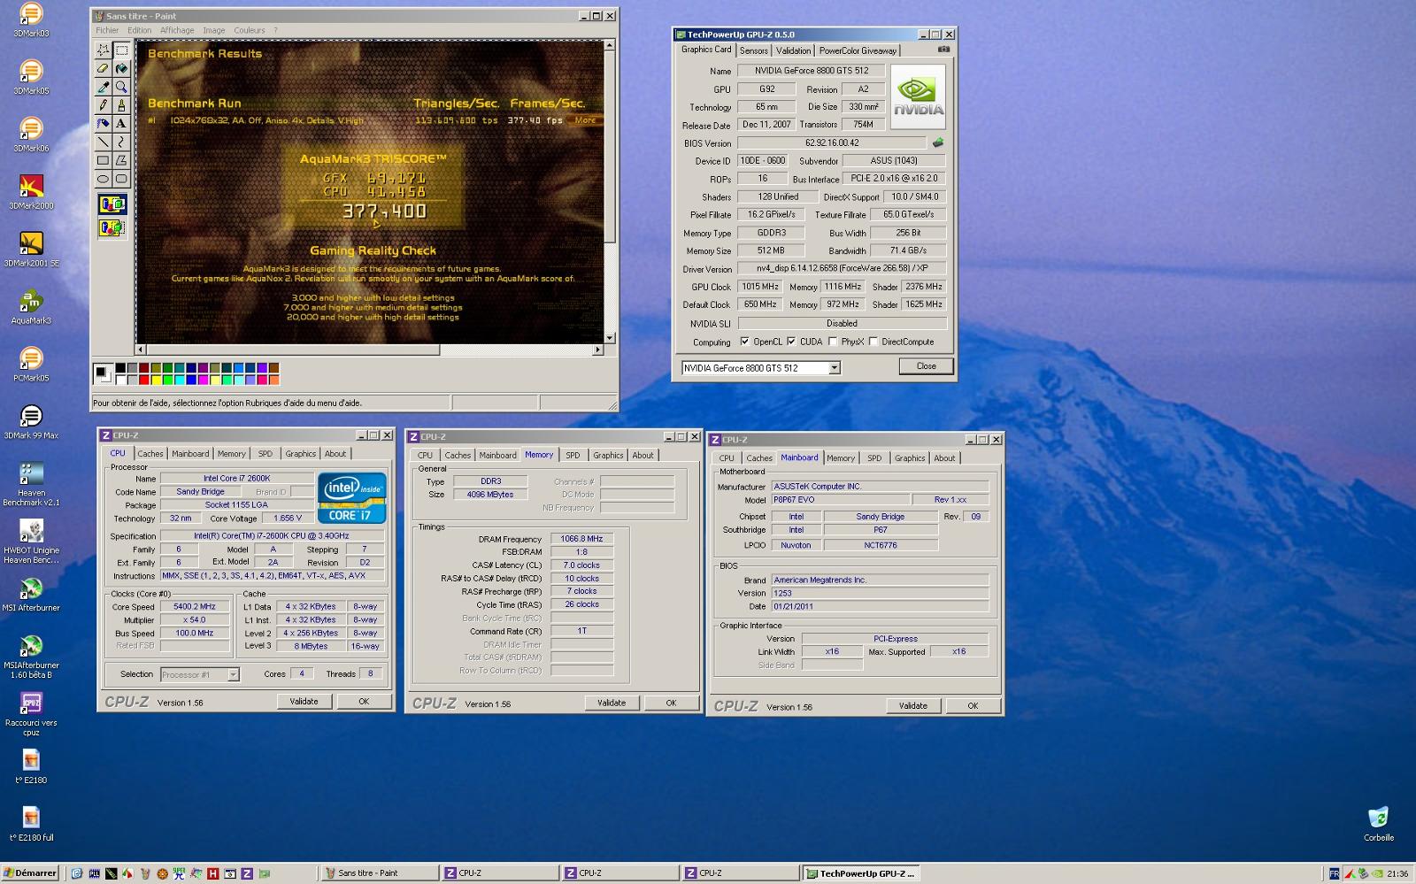Open the Fichier menu in Paint
This screenshot has width=1416, height=884.
(107, 30)
